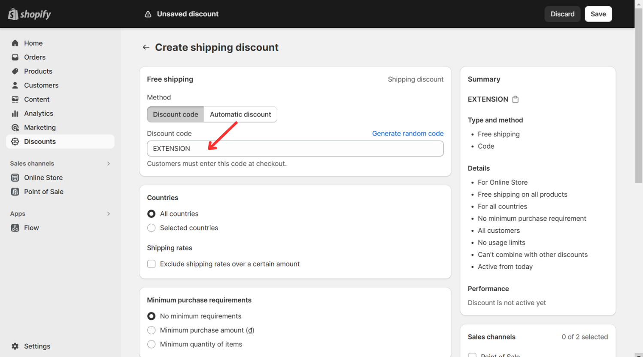Click the Apps sidebar heading
This screenshot has height=357, width=643.
(18, 214)
